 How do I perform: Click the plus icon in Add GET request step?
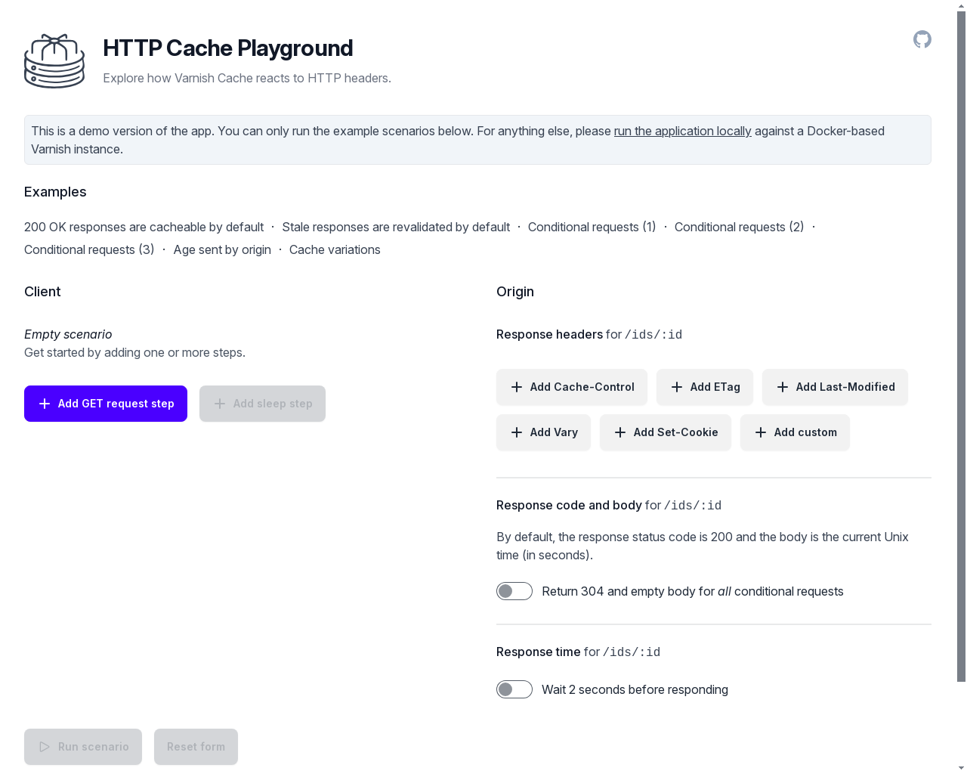45,404
